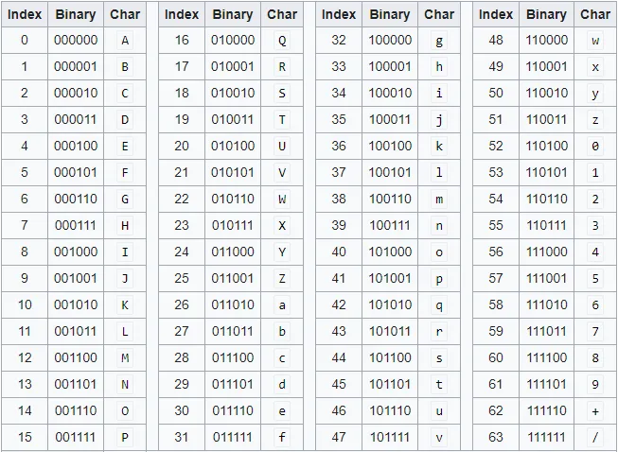
Task: Select the char cell 'X'
Action: pos(282,225)
